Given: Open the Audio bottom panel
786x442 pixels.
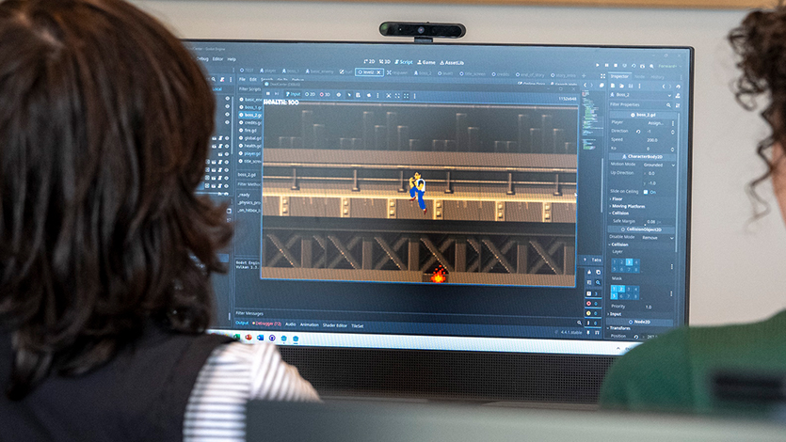Looking at the screenshot, I should [x=290, y=324].
